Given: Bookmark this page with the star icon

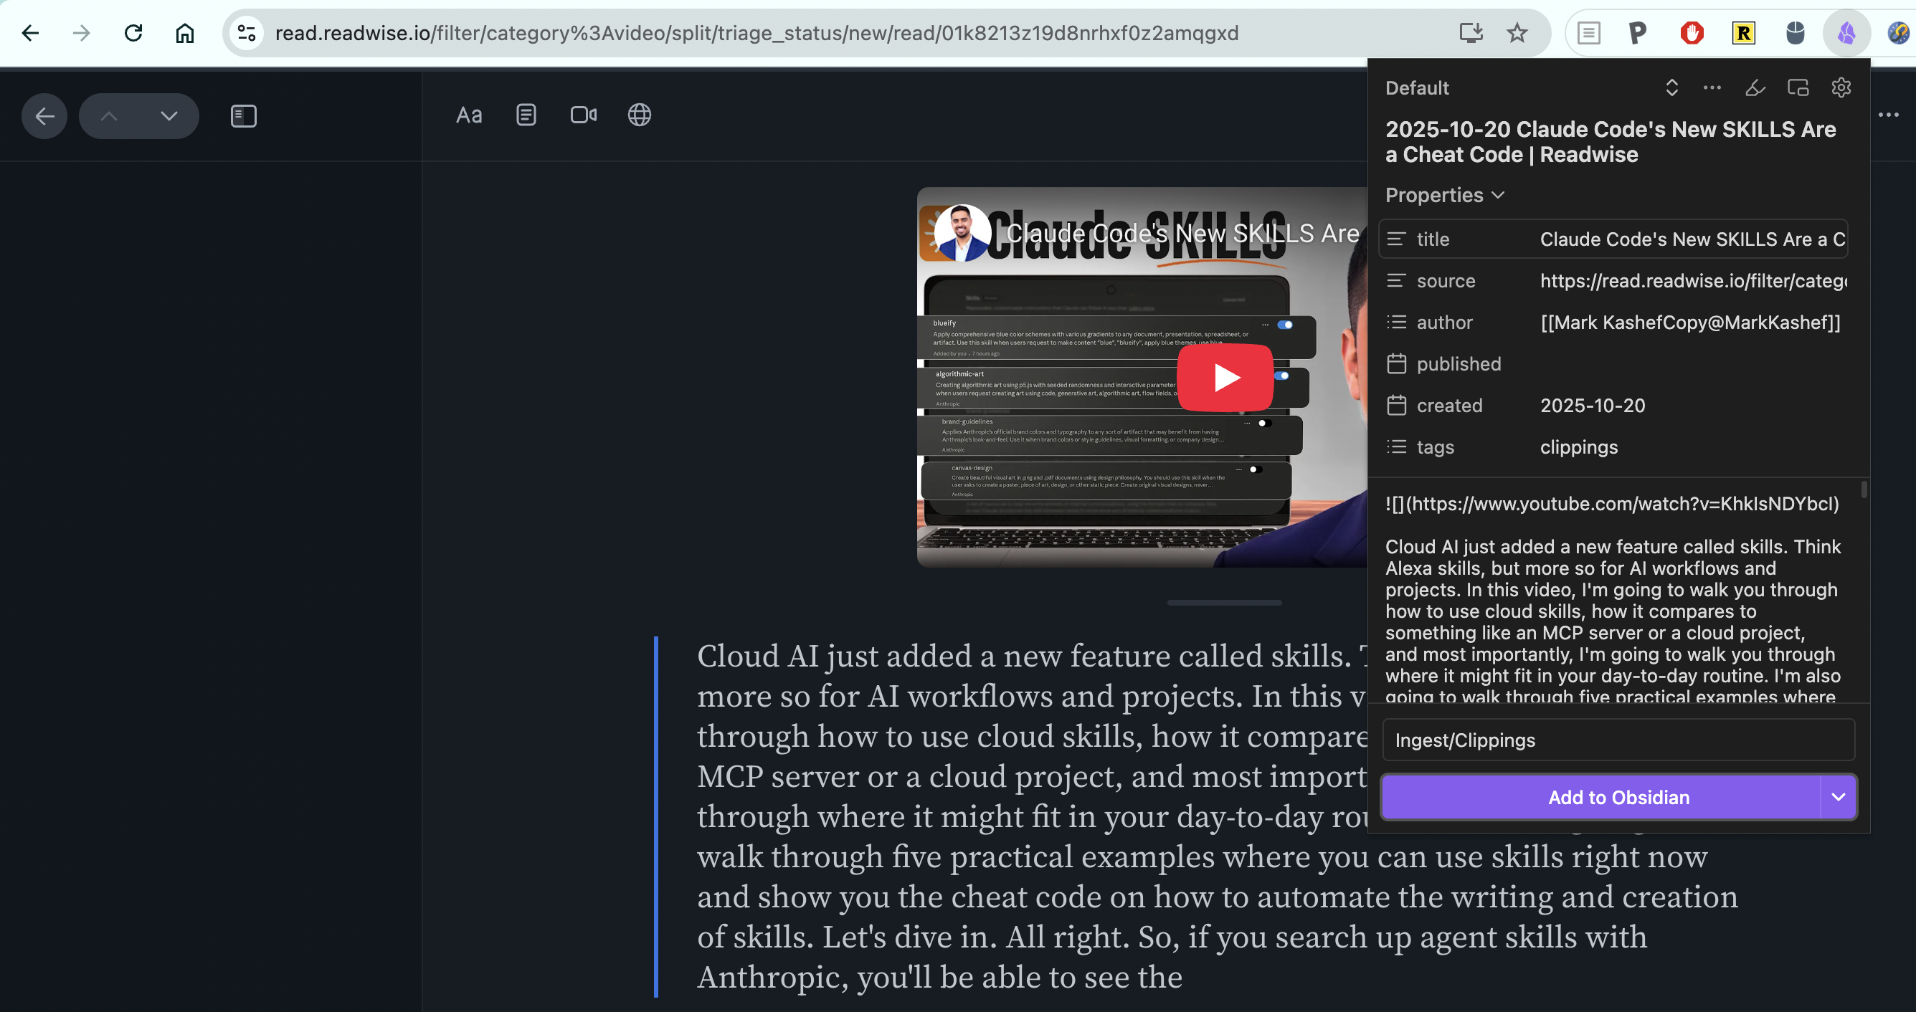Looking at the screenshot, I should [1517, 33].
